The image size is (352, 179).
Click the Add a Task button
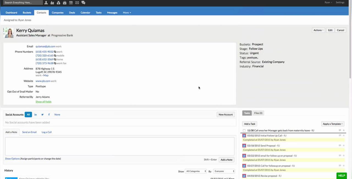(x=250, y=124)
